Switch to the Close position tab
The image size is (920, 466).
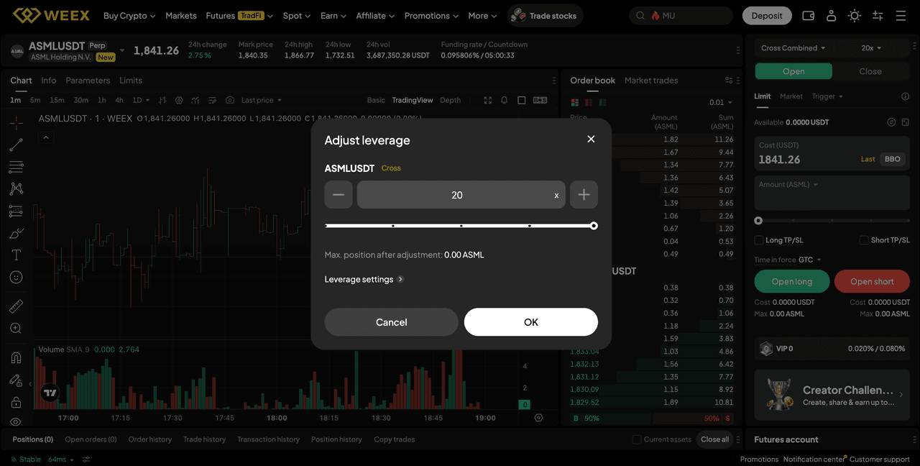870,71
